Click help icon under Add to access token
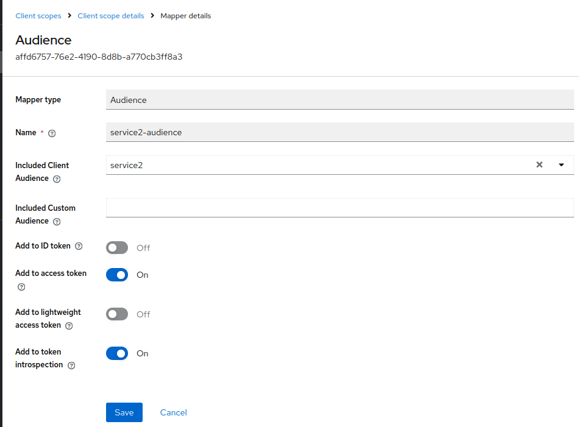579x427 pixels. pos(21,286)
